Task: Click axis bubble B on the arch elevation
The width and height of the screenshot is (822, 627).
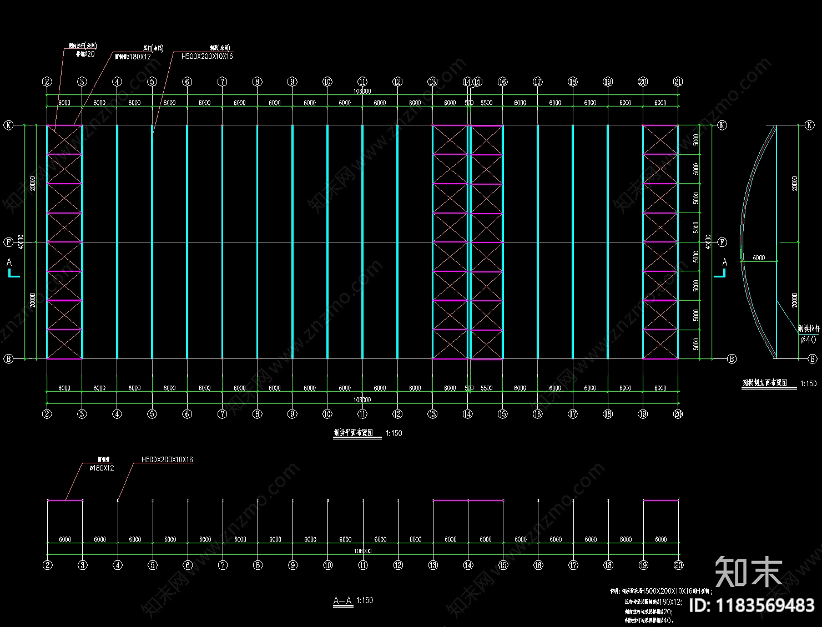Action: 813,359
